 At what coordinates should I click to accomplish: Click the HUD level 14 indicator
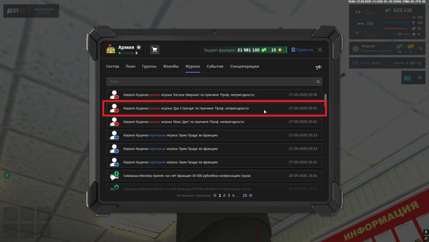(358, 12)
